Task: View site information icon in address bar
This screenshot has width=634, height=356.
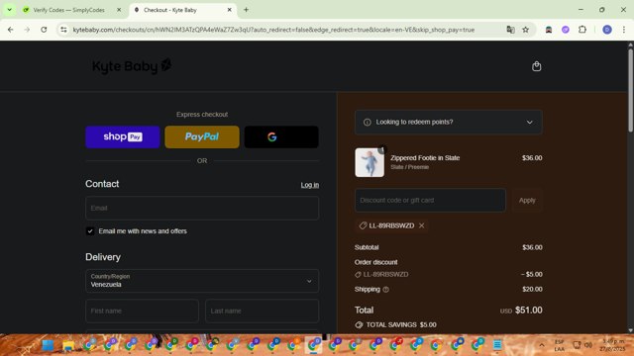Action: tap(63, 30)
